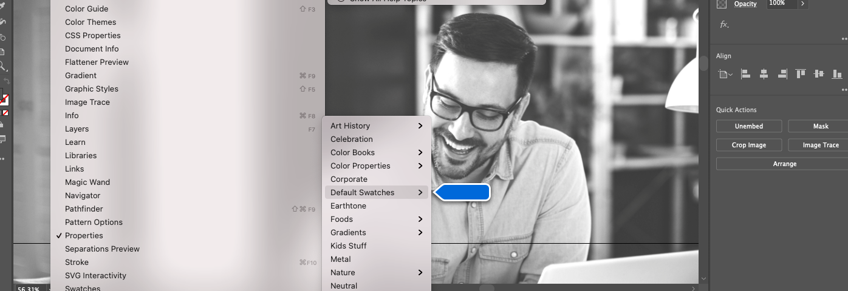This screenshot has height=291, width=848.
Task: Open Pathfinder panel from menu
Action: [x=84, y=209]
